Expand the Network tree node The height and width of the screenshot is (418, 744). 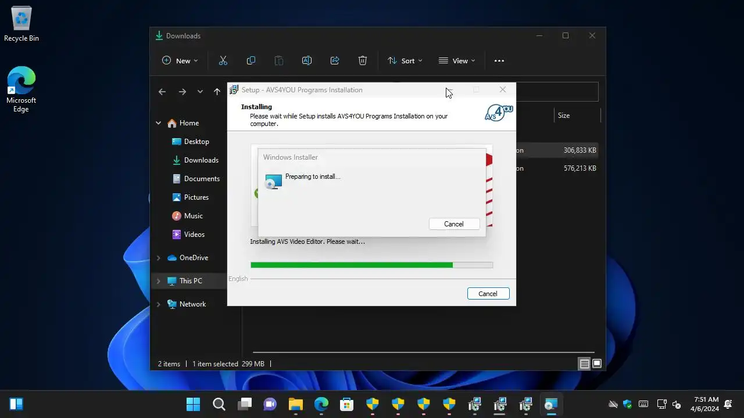click(x=158, y=304)
